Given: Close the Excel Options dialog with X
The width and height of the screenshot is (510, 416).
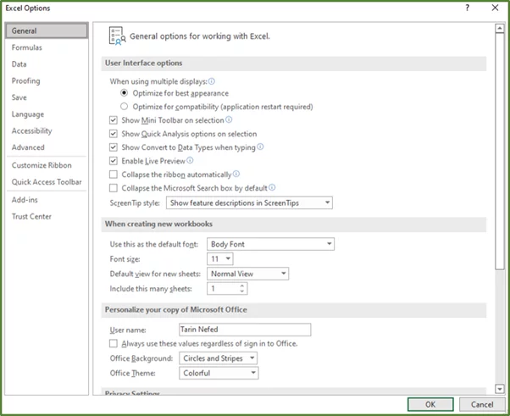Looking at the screenshot, I should click(x=495, y=8).
